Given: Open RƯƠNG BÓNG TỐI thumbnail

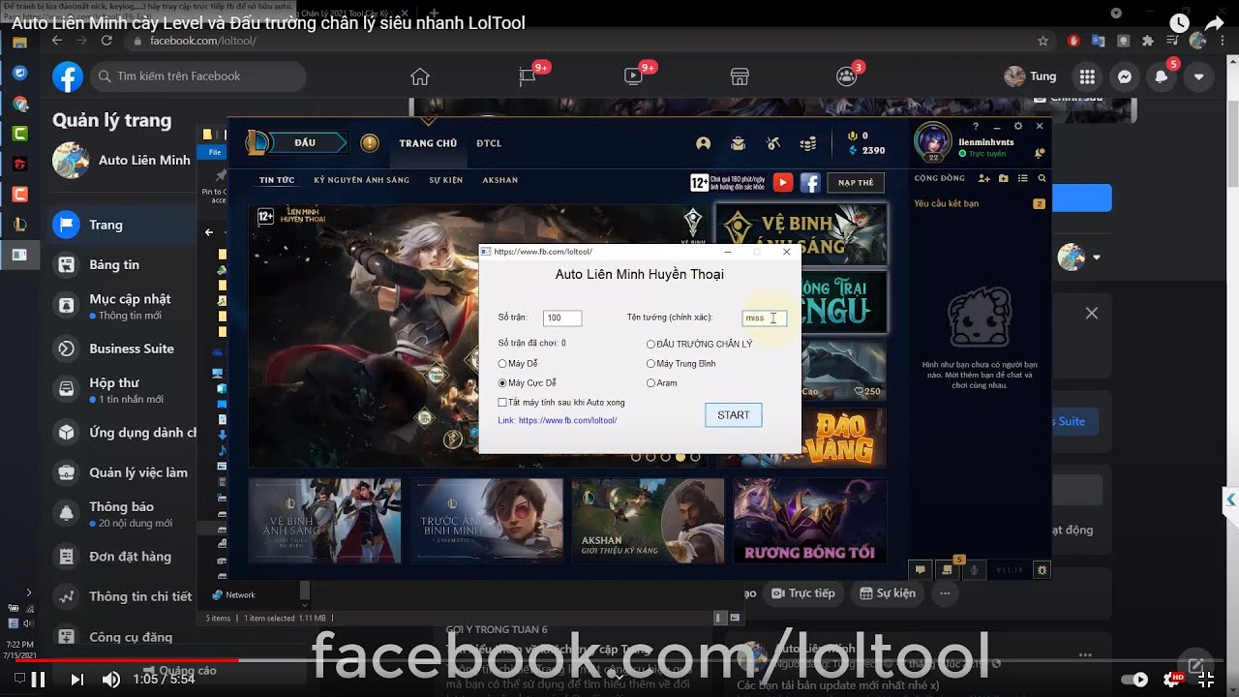Looking at the screenshot, I should point(809,521).
